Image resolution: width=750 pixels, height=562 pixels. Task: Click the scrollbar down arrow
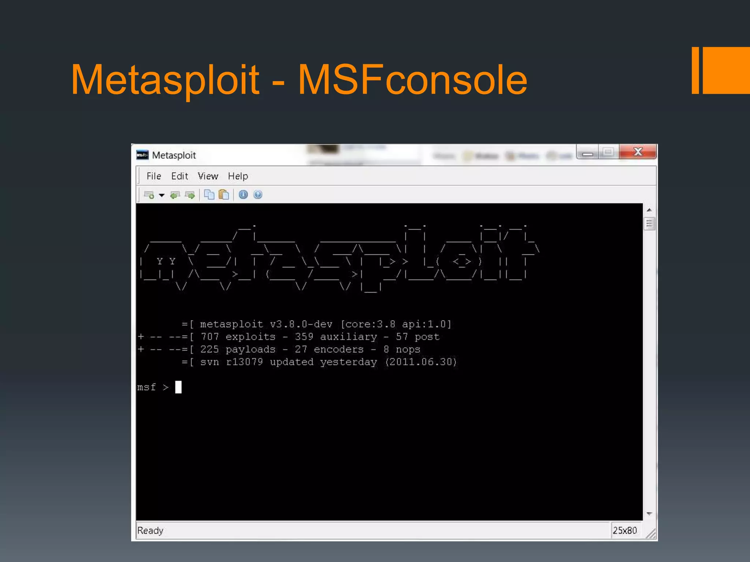coord(649,514)
